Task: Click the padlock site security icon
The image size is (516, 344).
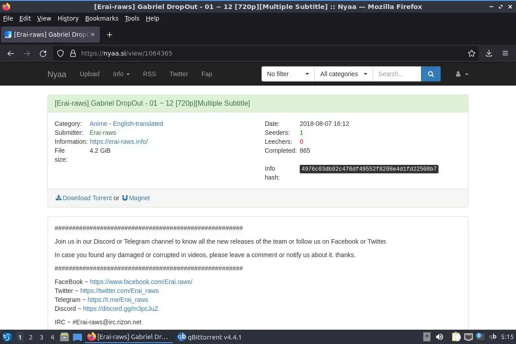Action: point(73,53)
